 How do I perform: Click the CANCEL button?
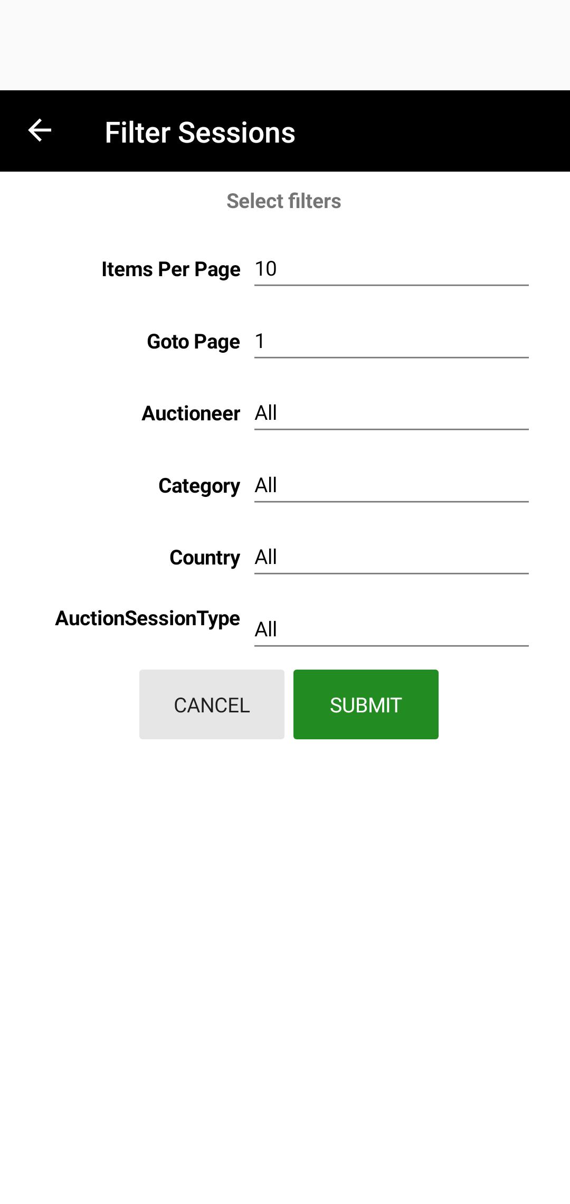pyautogui.click(x=212, y=704)
